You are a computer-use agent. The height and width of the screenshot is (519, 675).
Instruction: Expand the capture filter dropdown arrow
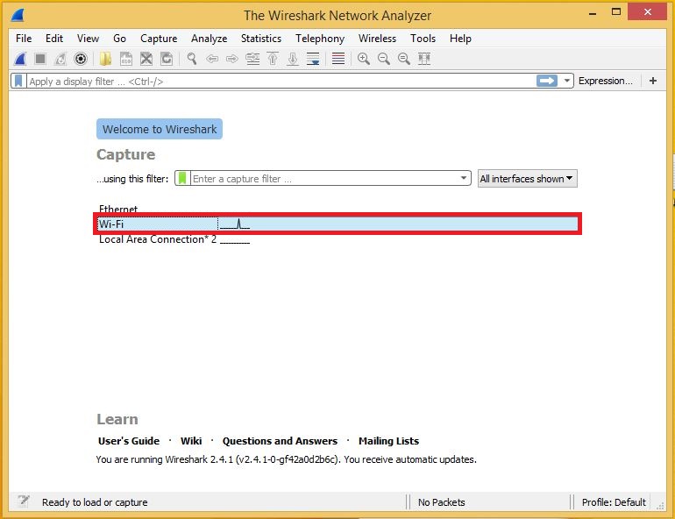(x=464, y=178)
